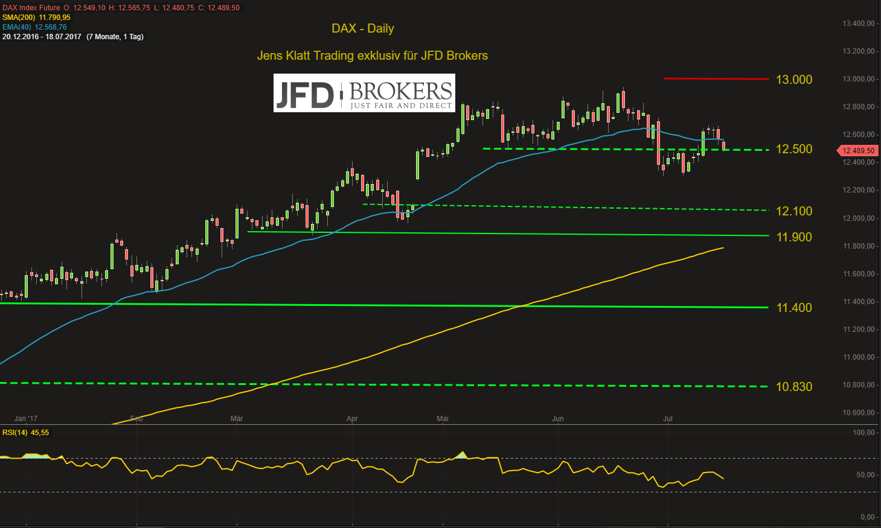Click the DAX - Daily chart title

tap(363, 28)
